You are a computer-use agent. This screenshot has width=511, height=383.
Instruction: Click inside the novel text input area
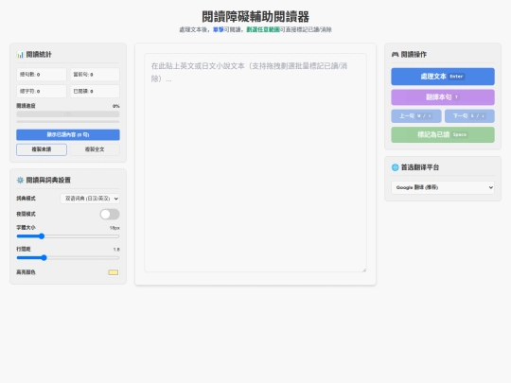tap(255, 163)
